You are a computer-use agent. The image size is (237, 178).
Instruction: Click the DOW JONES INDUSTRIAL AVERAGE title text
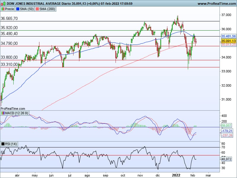[x=34, y=4]
